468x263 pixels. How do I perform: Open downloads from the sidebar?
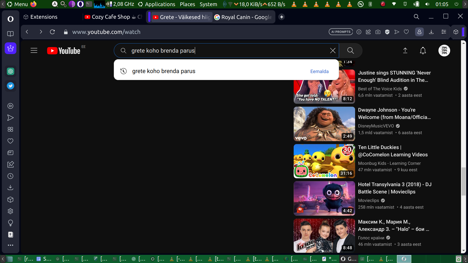tap(11, 188)
